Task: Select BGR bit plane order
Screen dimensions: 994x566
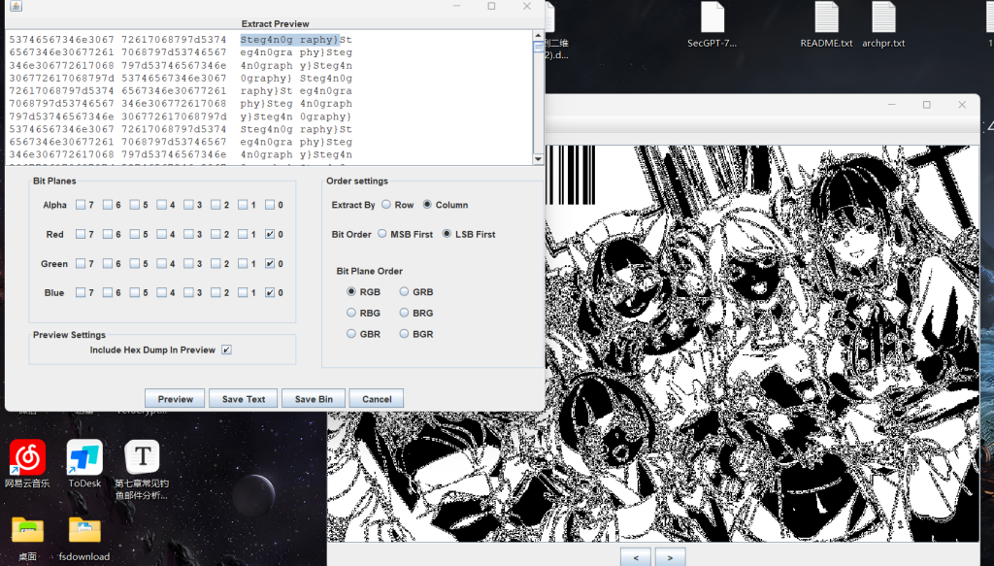Action: point(404,334)
